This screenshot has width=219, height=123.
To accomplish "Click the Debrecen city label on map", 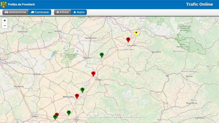I will [x=87, y=58].
